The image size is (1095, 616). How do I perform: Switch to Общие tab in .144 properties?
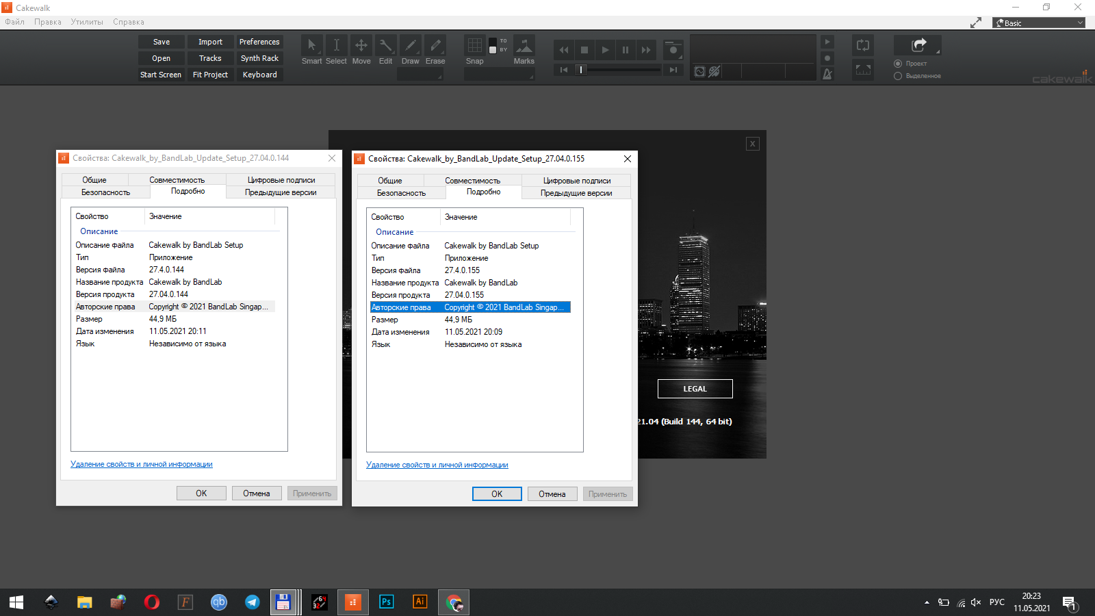pyautogui.click(x=94, y=180)
